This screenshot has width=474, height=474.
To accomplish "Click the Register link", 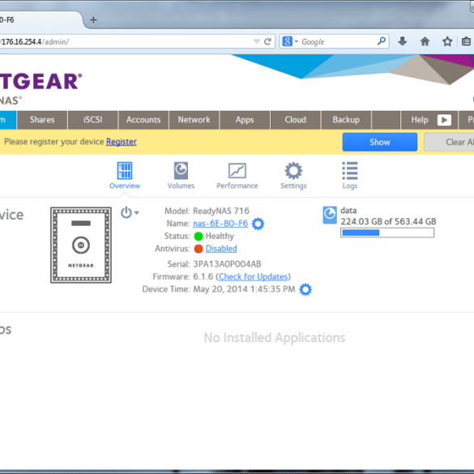I will (x=122, y=142).
